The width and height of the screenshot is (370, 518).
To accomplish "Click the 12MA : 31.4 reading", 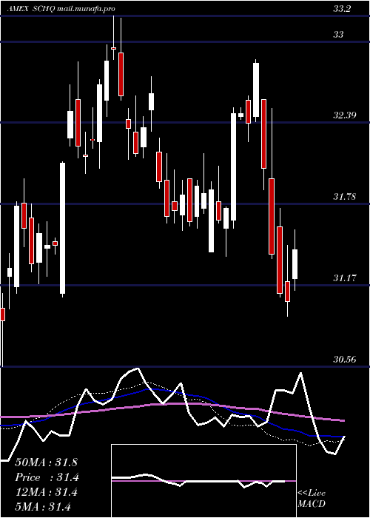I will (x=46, y=492).
